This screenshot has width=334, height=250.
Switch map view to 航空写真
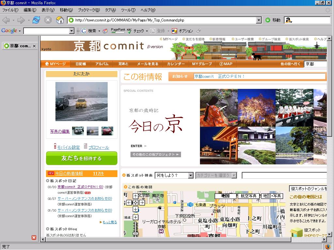(x=249, y=196)
